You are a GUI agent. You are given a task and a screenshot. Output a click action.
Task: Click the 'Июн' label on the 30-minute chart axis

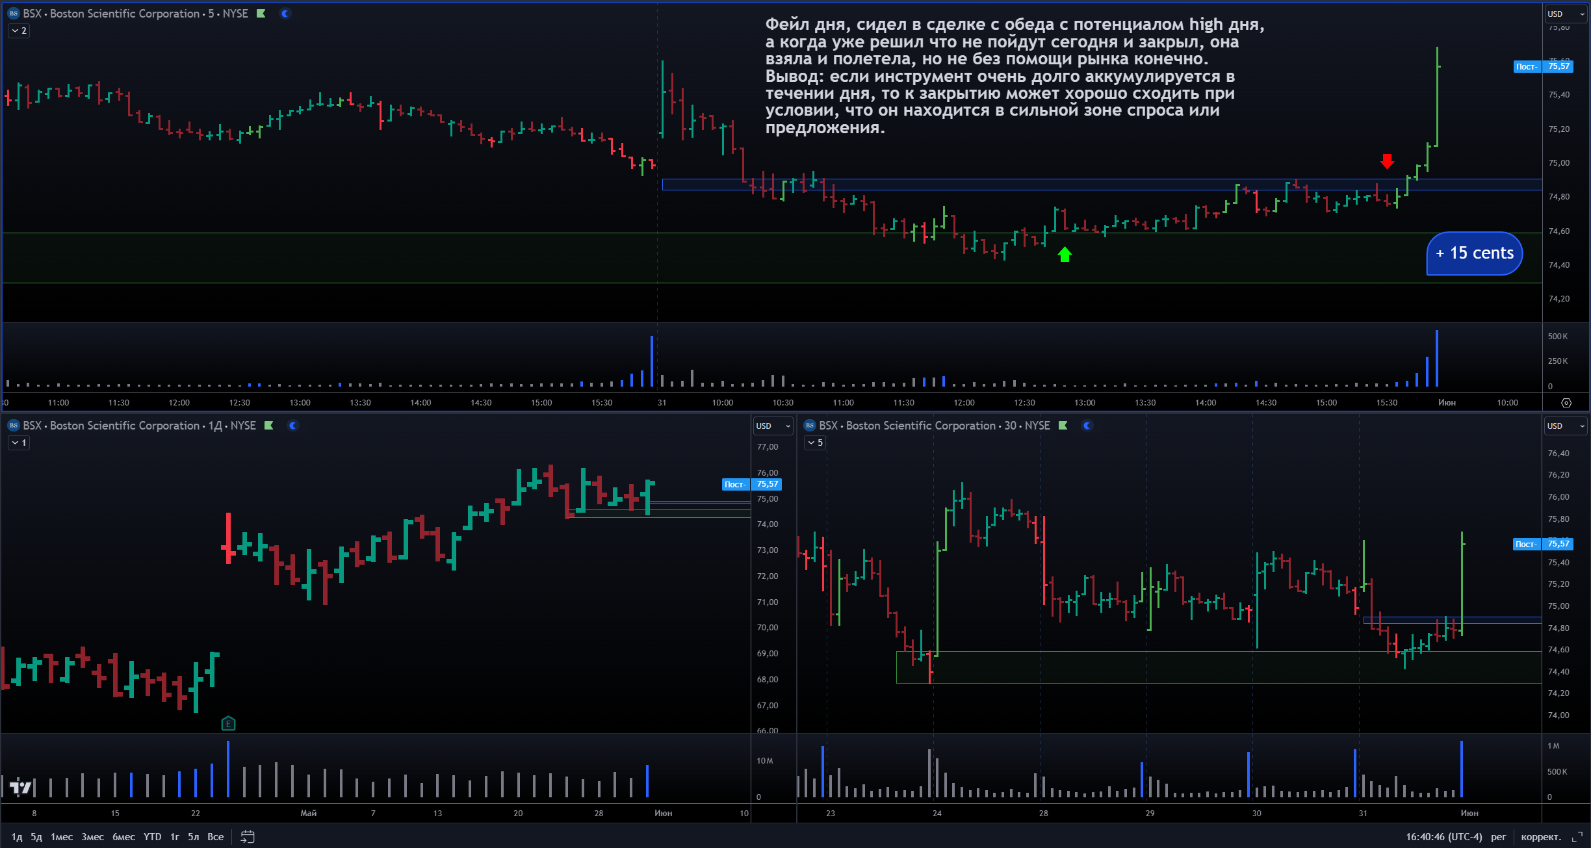(x=1469, y=814)
